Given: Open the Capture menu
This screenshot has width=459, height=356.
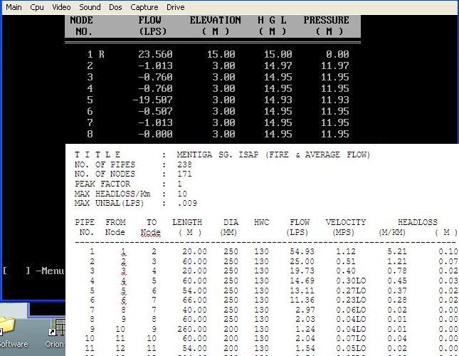Looking at the screenshot, I should [x=144, y=7].
